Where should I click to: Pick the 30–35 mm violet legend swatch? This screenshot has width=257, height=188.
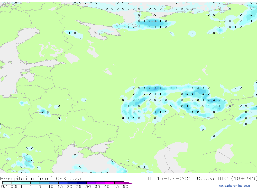[91, 183]
